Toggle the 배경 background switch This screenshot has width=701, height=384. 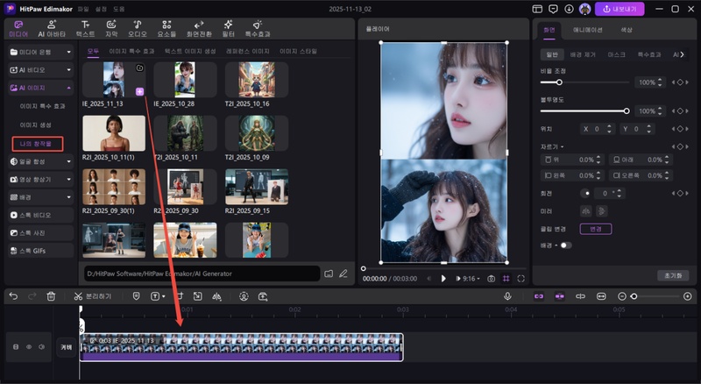pos(565,245)
